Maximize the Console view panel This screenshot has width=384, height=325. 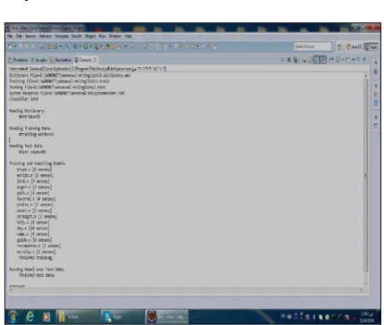pyautogui.click(x=364, y=60)
